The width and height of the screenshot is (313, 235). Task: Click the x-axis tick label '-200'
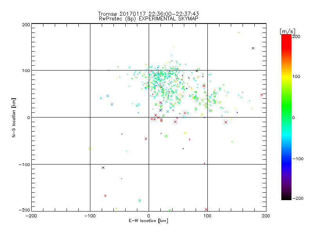tap(31, 216)
